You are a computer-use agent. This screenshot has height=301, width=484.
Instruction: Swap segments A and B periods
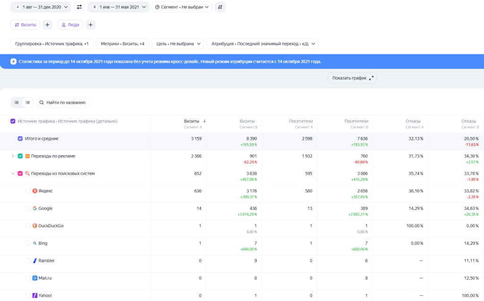coord(79,7)
